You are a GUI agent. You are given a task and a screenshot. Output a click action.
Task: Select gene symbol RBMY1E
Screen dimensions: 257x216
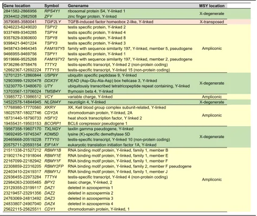pyautogui.click(x=52, y=156)
